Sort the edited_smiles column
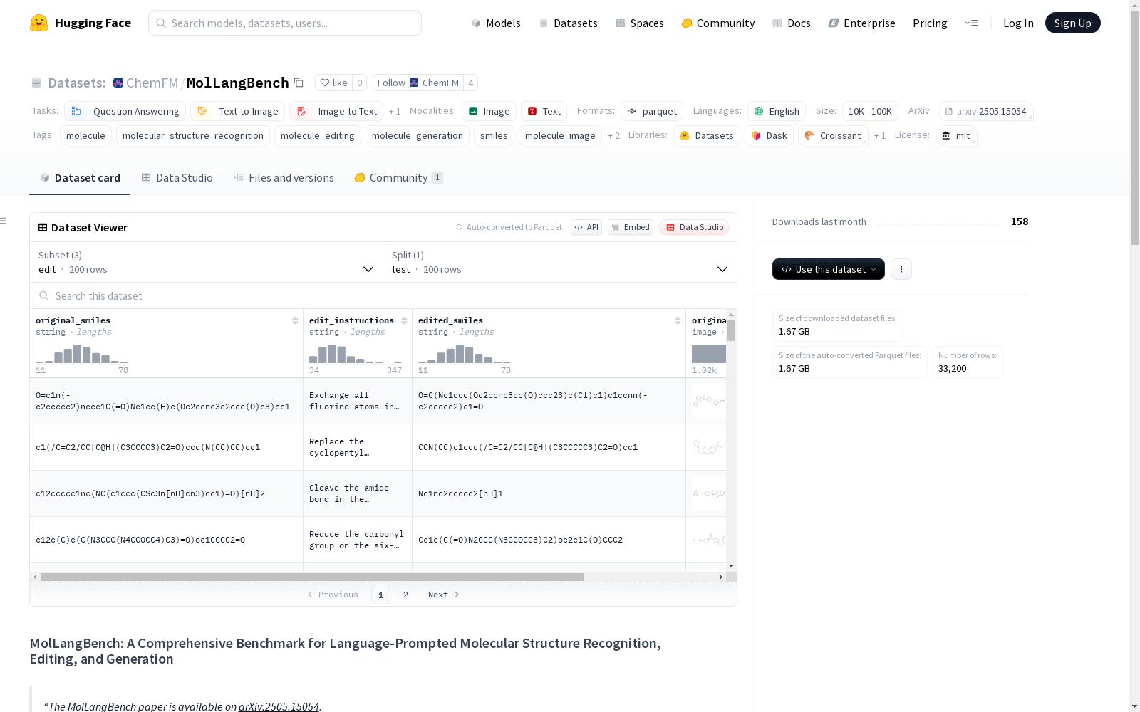Screen dimensions: 1140x712 pyautogui.click(x=678, y=320)
